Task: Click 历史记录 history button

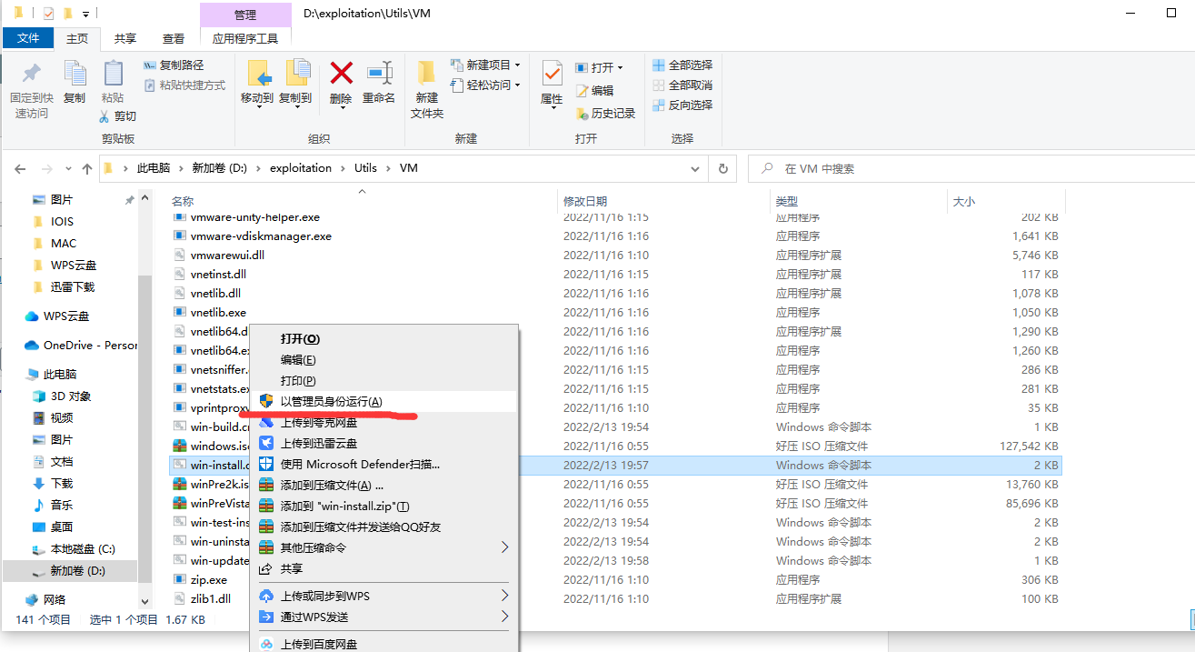Action: pos(606,114)
